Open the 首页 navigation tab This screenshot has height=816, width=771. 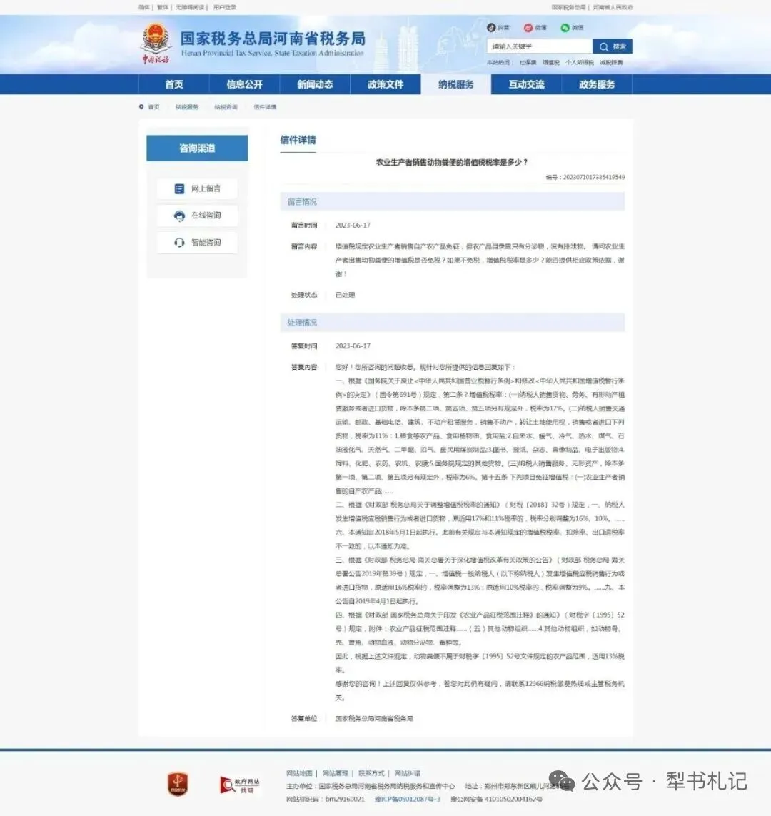pyautogui.click(x=173, y=84)
